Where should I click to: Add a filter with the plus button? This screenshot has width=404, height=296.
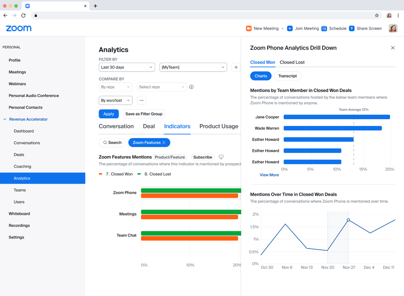236,67
